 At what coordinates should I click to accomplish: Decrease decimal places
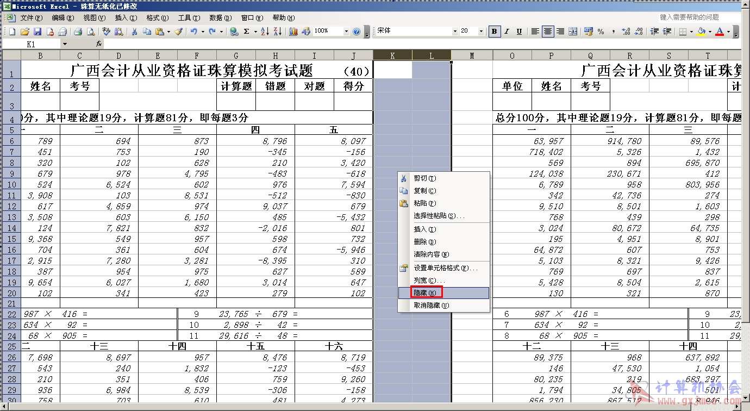639,32
